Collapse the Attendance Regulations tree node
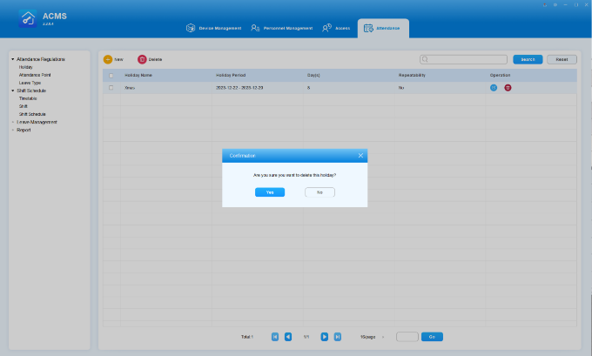The image size is (592, 356). [x=13, y=59]
